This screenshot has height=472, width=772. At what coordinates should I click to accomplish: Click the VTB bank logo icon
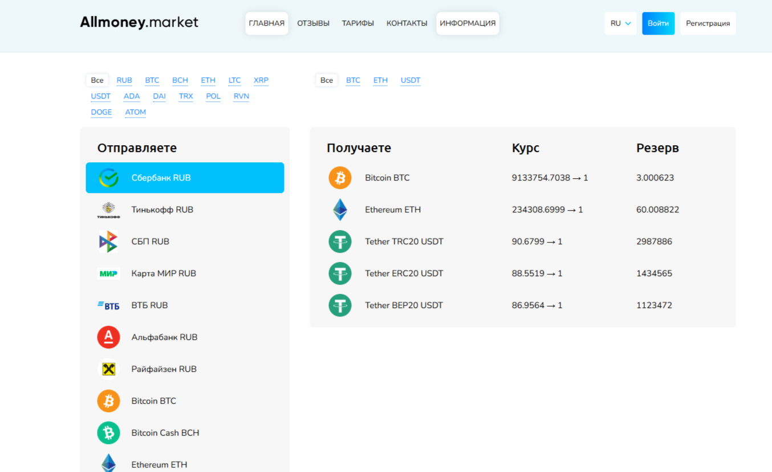108,305
